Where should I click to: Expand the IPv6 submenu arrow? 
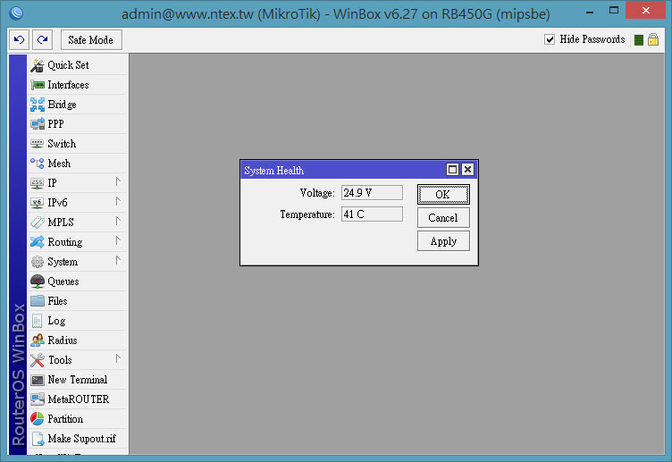pos(118,201)
